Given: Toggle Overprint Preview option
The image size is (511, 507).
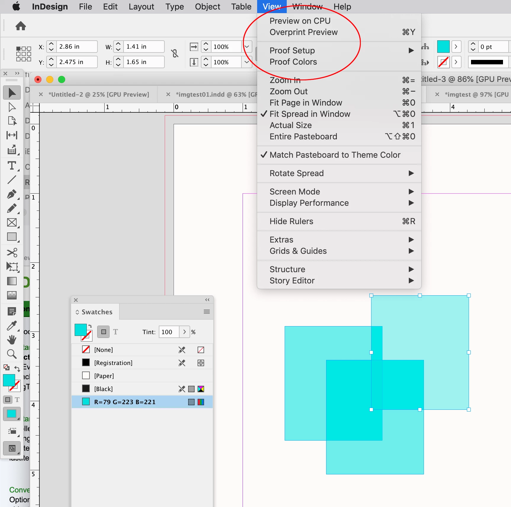Looking at the screenshot, I should click(x=339, y=32).
